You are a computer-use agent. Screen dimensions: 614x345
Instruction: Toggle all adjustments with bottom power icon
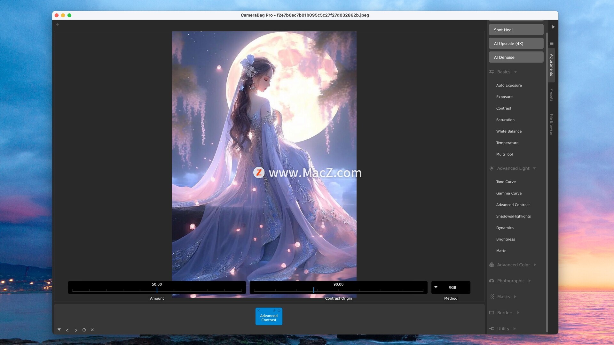[x=84, y=330]
